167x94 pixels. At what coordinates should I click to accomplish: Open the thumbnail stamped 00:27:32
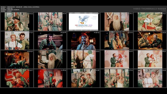(17, 40)
